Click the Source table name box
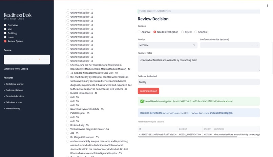The image size is (273, 157). (x=27, y=59)
